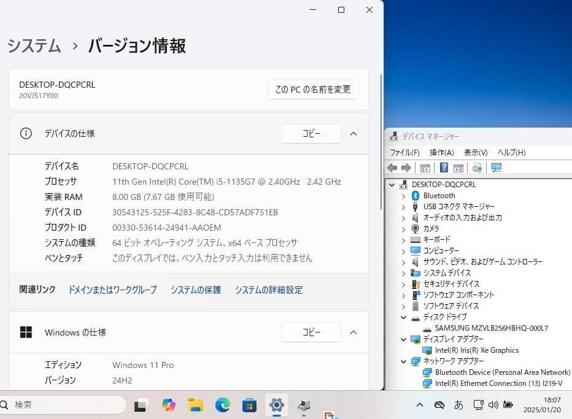Open システムの保護 link
572x419 pixels.
(196, 290)
